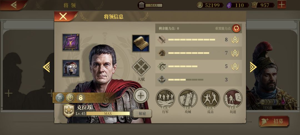Open the Roman helmet equipment slot
This screenshot has width=300, height=135.
[x=71, y=68]
